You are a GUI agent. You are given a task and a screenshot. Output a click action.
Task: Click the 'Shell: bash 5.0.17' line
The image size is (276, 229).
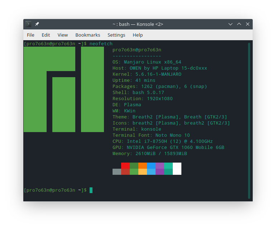(x=138, y=93)
